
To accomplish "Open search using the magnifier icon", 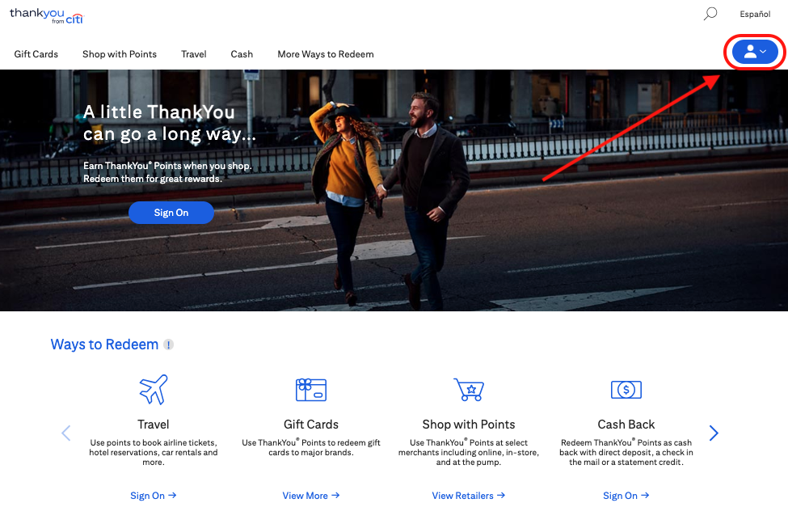I will (x=710, y=14).
